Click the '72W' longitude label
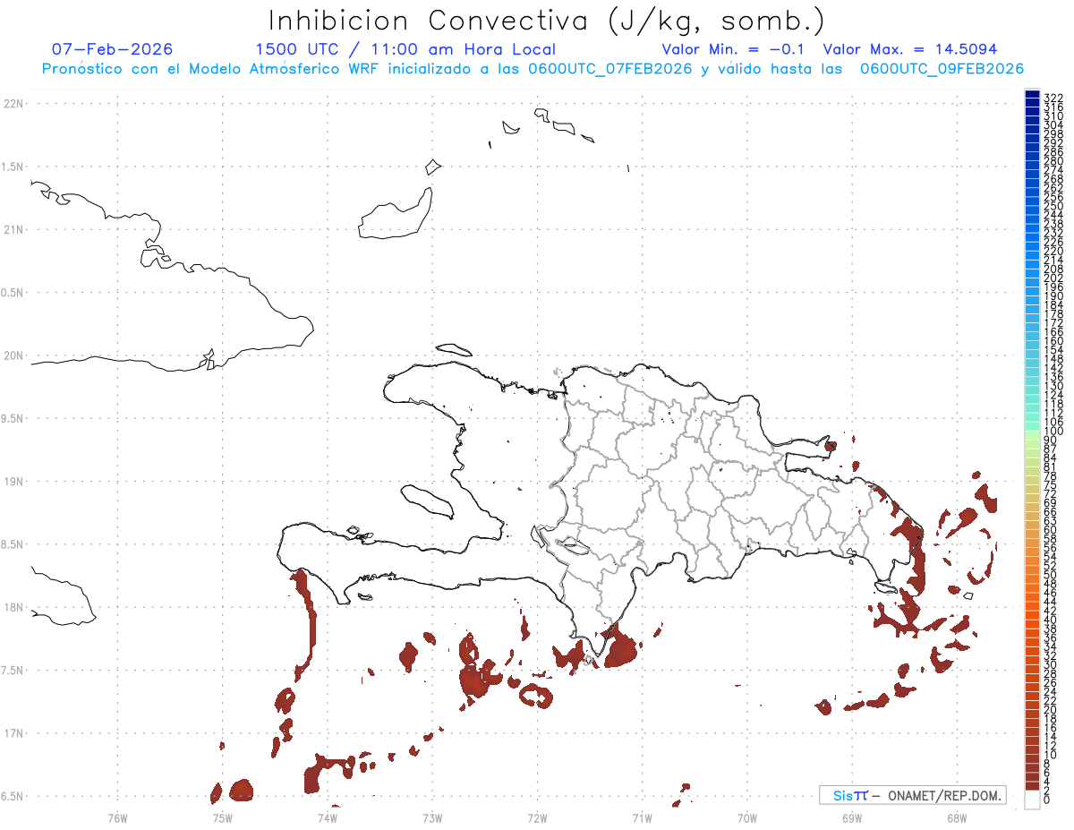Image resolution: width=1074 pixels, height=830 pixels. [537, 817]
